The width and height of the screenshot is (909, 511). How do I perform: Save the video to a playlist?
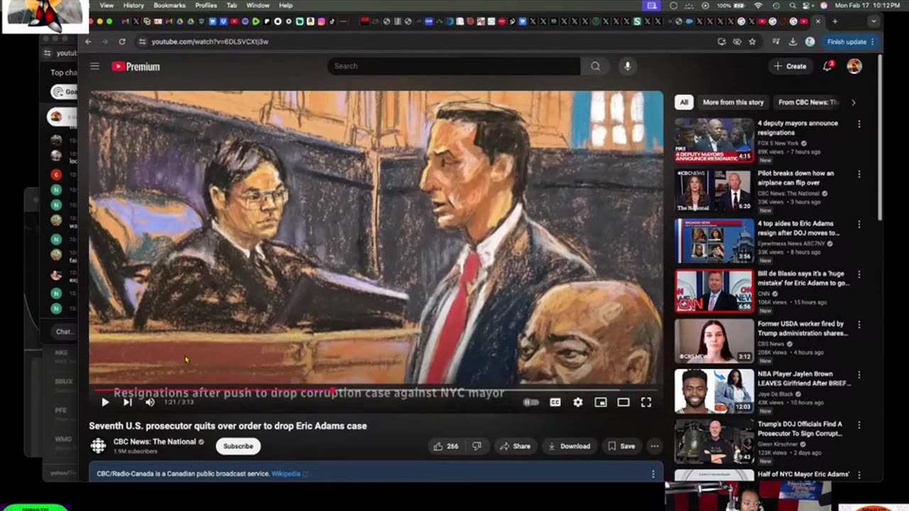coord(621,446)
